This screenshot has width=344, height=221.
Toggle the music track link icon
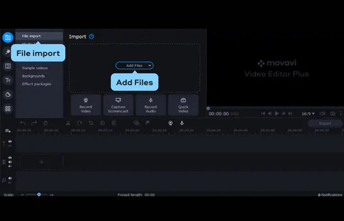pos(10,182)
